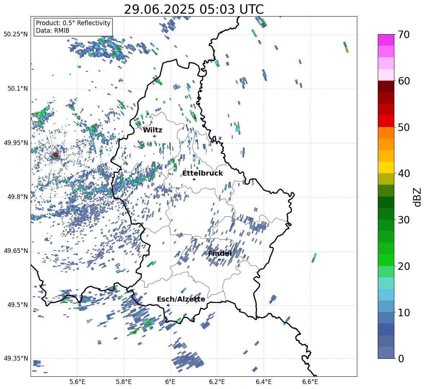This screenshot has width=426, height=389.
Task: Click the Wiltz station cross marker
Action: tap(155, 136)
